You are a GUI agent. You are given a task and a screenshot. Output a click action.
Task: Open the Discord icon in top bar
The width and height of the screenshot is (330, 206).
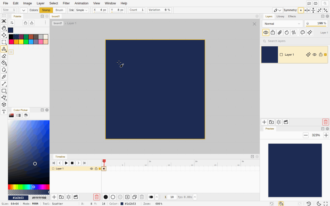point(315,3)
